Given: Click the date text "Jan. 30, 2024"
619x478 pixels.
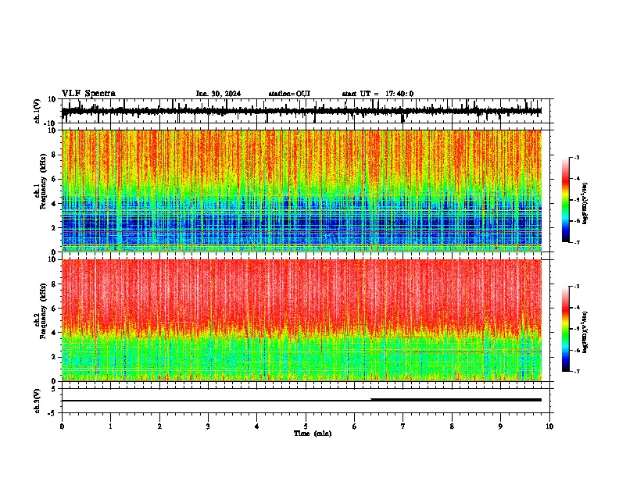Looking at the screenshot, I should point(218,94).
